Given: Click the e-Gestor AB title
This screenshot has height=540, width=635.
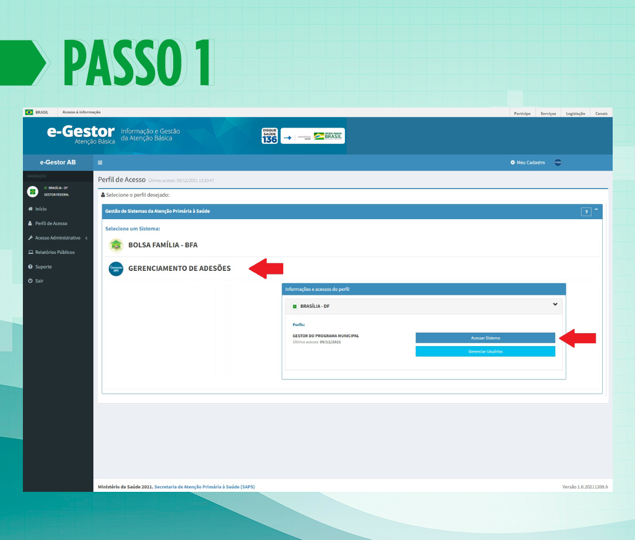Looking at the screenshot, I should click(58, 162).
